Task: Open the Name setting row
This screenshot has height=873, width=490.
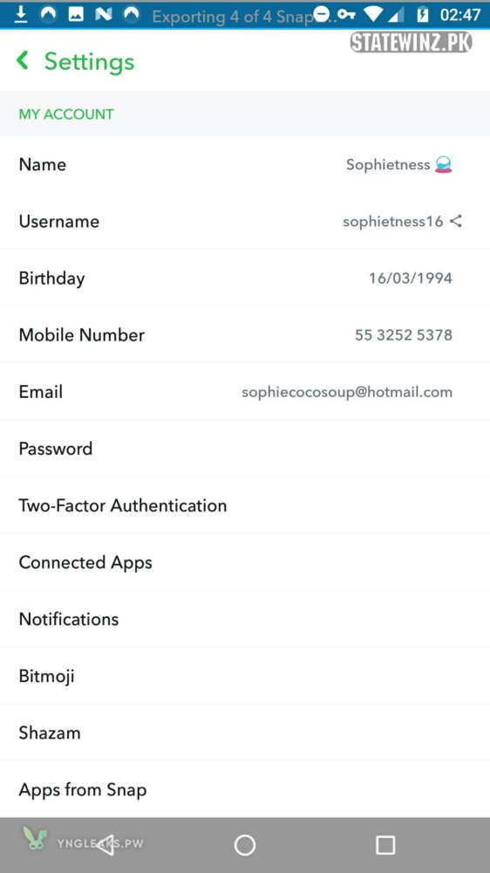Action: (x=245, y=164)
